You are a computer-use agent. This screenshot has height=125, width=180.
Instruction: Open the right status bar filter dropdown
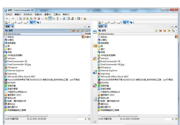coord(173,119)
